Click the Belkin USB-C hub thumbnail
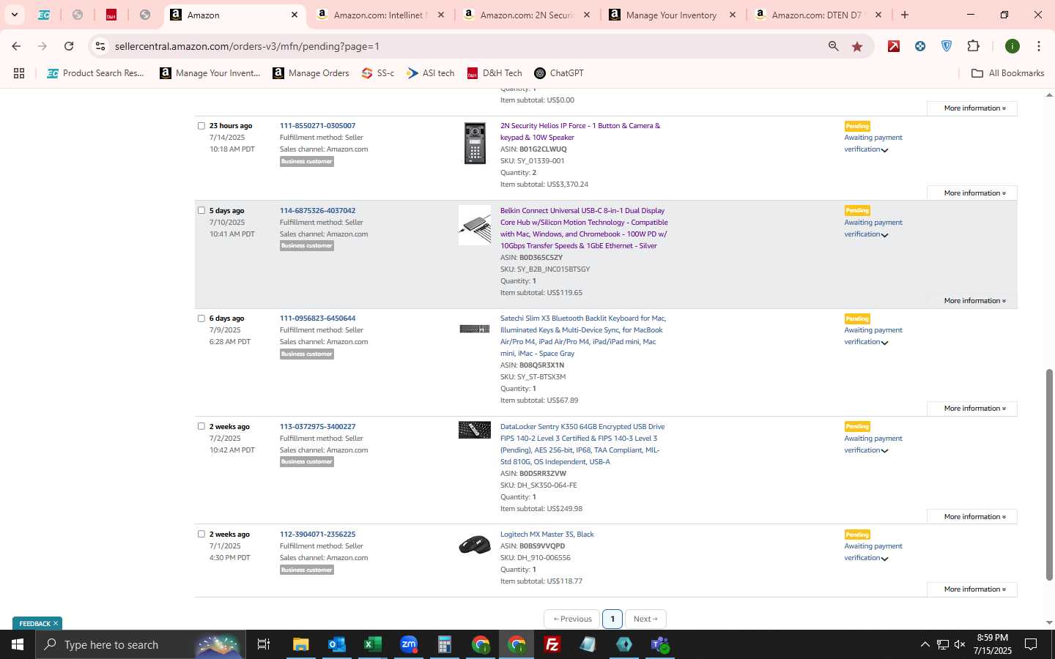Screen dimensions: 1055x659 (475, 225)
